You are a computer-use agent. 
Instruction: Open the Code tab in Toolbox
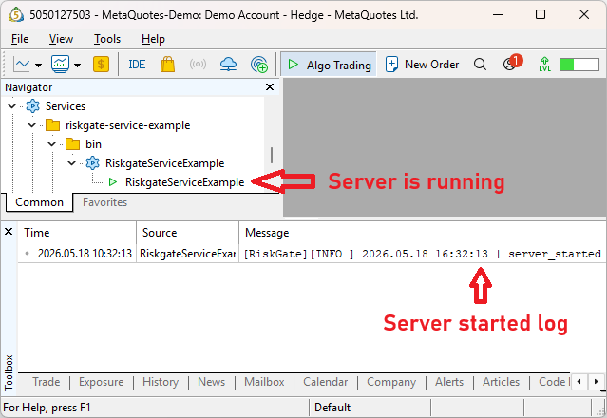554,382
